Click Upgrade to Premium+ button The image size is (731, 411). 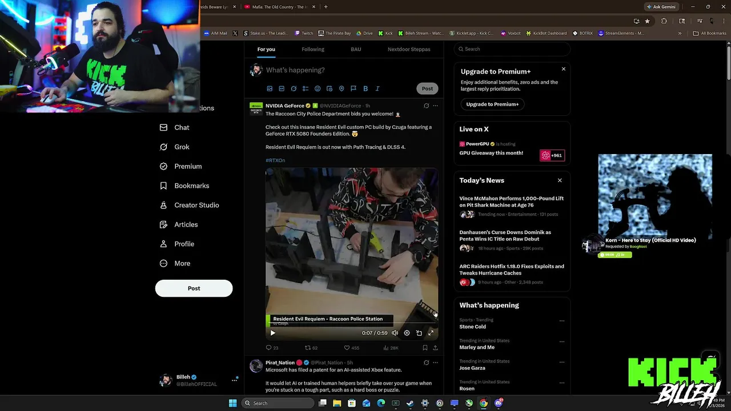click(x=492, y=104)
